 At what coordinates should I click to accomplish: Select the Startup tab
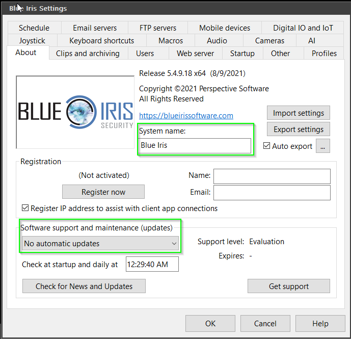242,54
